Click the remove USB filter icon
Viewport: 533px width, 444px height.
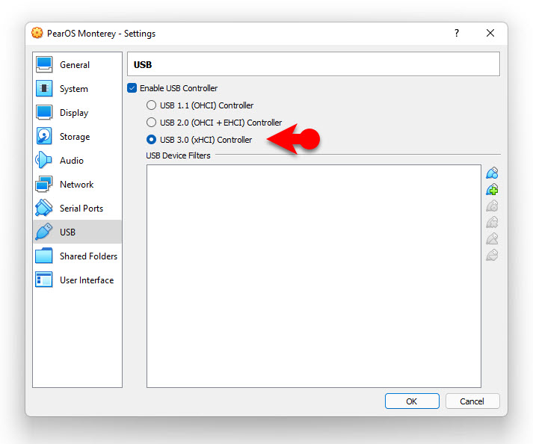tap(492, 222)
